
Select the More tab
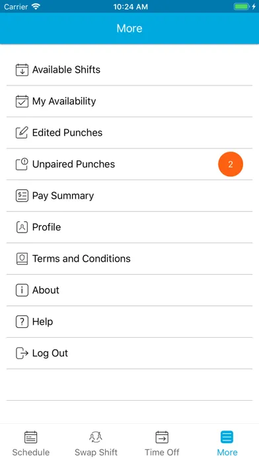227,443
